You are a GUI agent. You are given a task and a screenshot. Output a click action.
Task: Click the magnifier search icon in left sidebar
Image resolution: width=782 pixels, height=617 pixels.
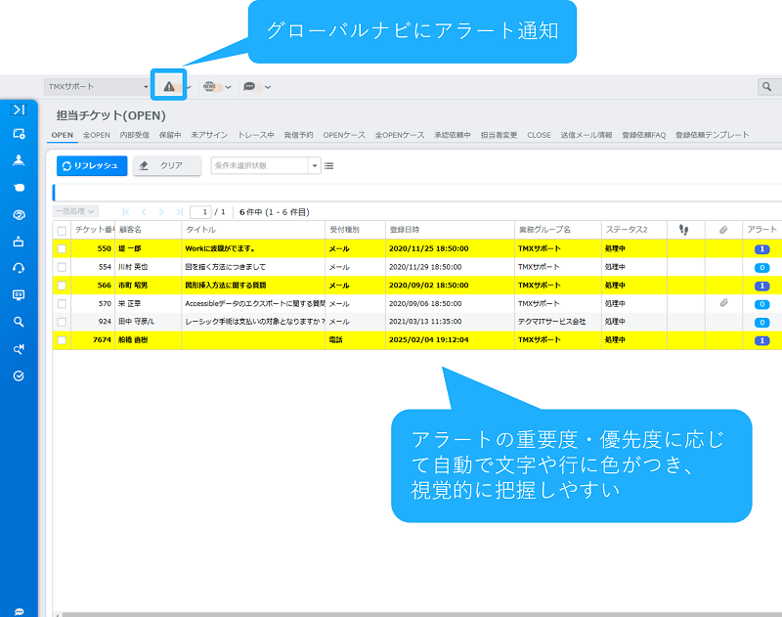coord(19,322)
